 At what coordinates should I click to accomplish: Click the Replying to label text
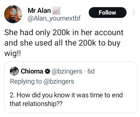click(26, 82)
